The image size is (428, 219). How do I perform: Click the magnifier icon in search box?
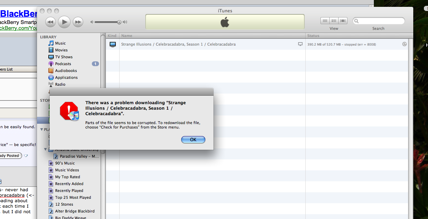(x=357, y=21)
